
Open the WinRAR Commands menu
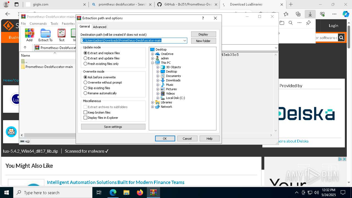pos(38,24)
